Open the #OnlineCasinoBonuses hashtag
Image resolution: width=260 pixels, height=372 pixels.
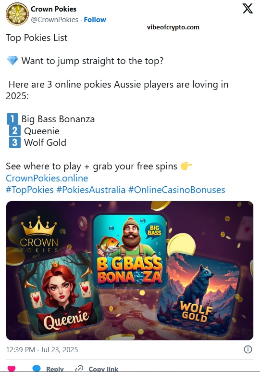(177, 190)
